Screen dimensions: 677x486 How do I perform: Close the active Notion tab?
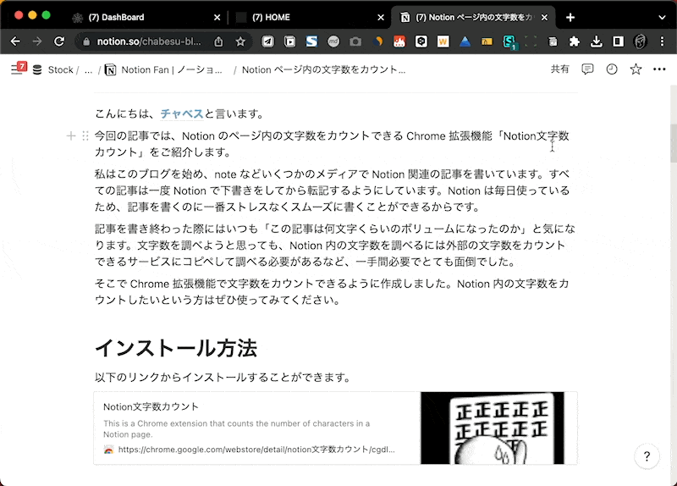click(x=544, y=17)
